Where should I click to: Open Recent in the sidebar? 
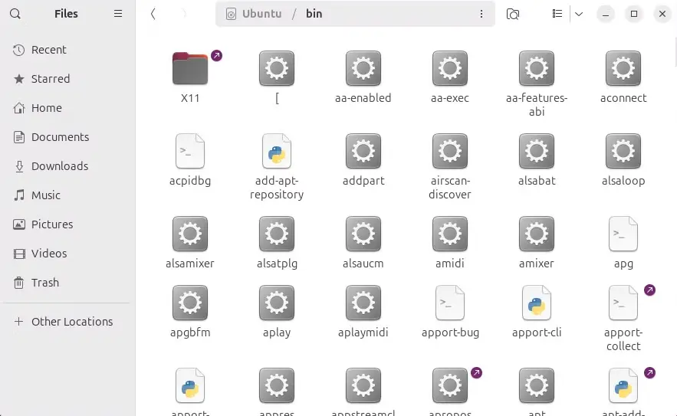67,50
